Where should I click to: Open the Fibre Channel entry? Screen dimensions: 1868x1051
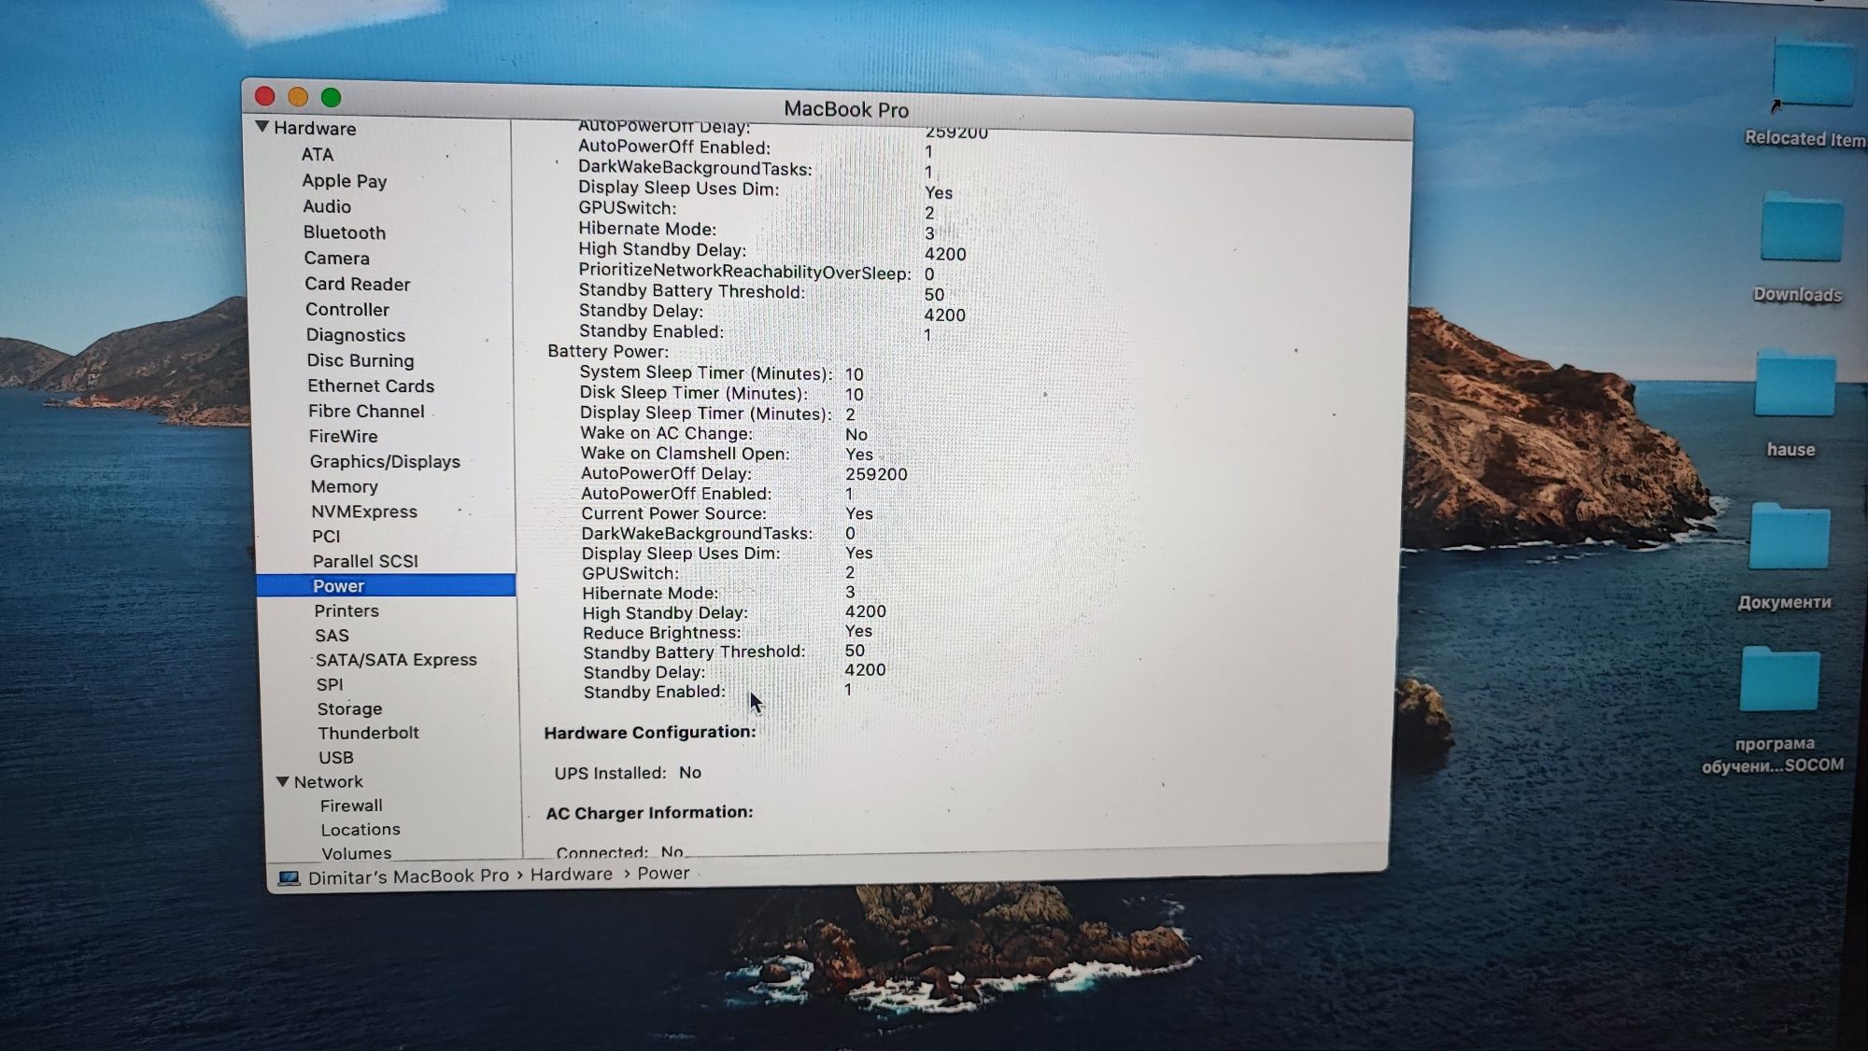[x=366, y=411]
